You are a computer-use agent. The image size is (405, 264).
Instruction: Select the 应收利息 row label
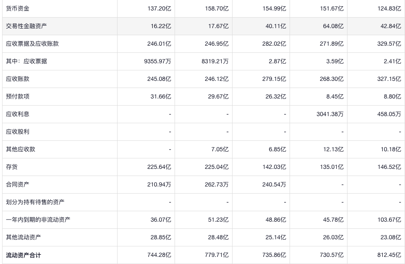[18, 114]
